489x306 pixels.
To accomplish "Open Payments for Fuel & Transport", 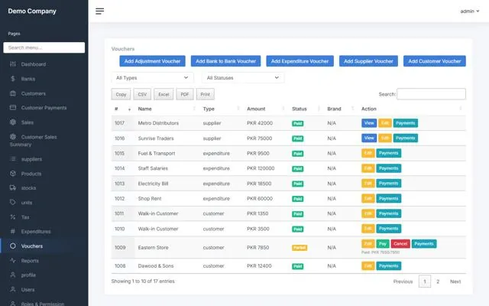I will pos(389,153).
